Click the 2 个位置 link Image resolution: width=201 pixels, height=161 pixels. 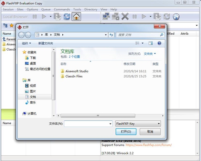coord(74,57)
